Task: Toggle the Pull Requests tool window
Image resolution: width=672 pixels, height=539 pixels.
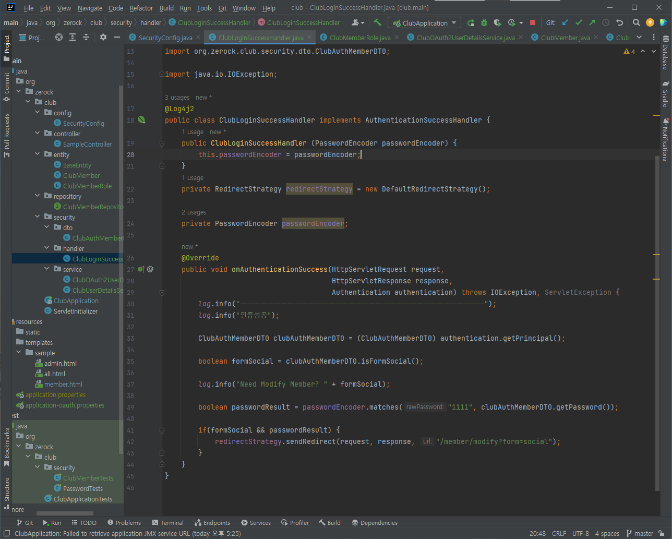Action: pos(6,135)
